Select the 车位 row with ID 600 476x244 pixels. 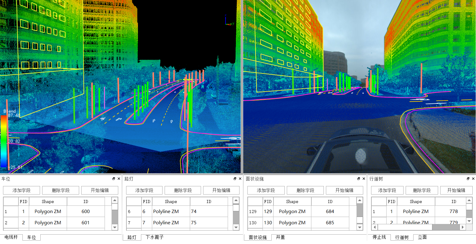(54, 212)
